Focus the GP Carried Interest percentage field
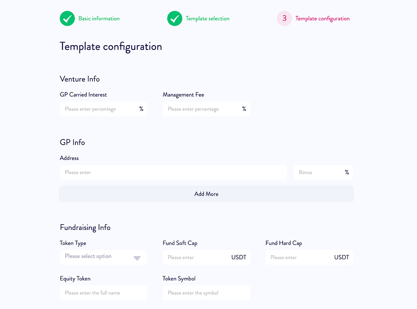The image size is (417, 309). (x=103, y=109)
